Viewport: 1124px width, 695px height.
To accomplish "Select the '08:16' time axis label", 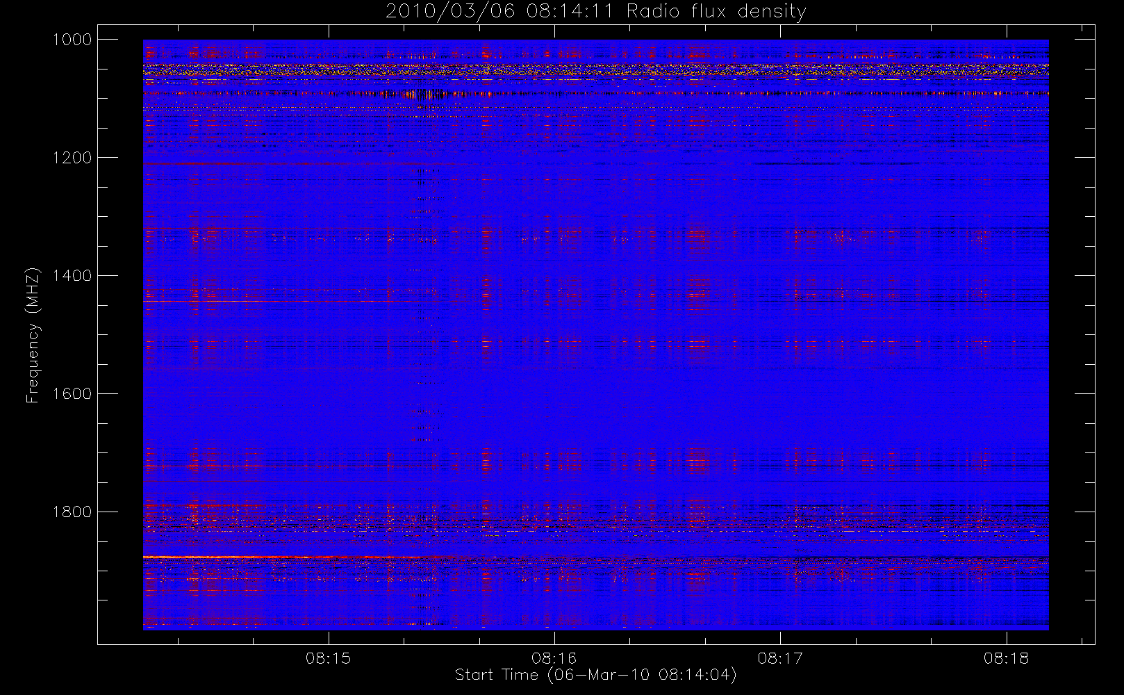I will pos(554,658).
